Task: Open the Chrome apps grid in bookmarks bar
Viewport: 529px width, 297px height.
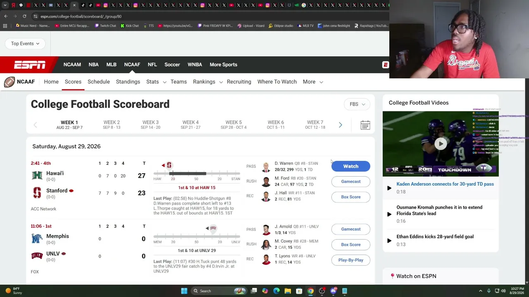Action: (5, 26)
